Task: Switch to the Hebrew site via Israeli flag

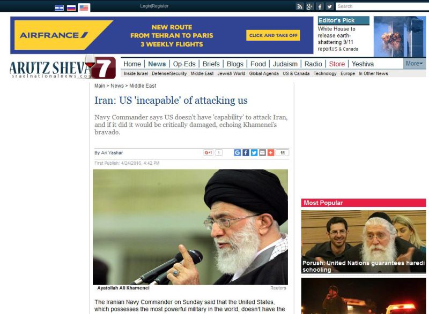Action: (59, 8)
